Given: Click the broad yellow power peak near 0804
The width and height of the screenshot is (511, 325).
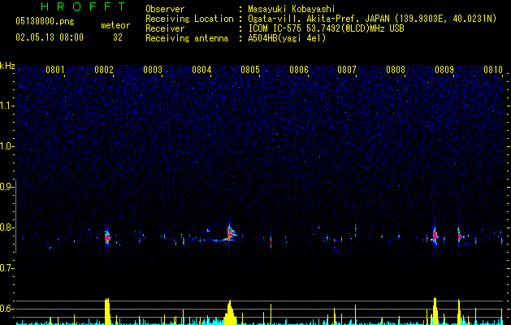Looking at the screenshot, I should tap(230, 313).
